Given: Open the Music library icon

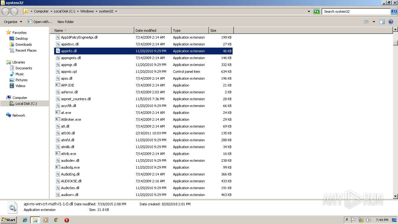Looking at the screenshot, I should click(x=12, y=74).
